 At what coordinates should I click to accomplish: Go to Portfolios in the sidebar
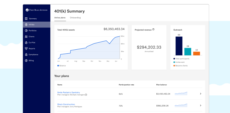pos(36,30)
